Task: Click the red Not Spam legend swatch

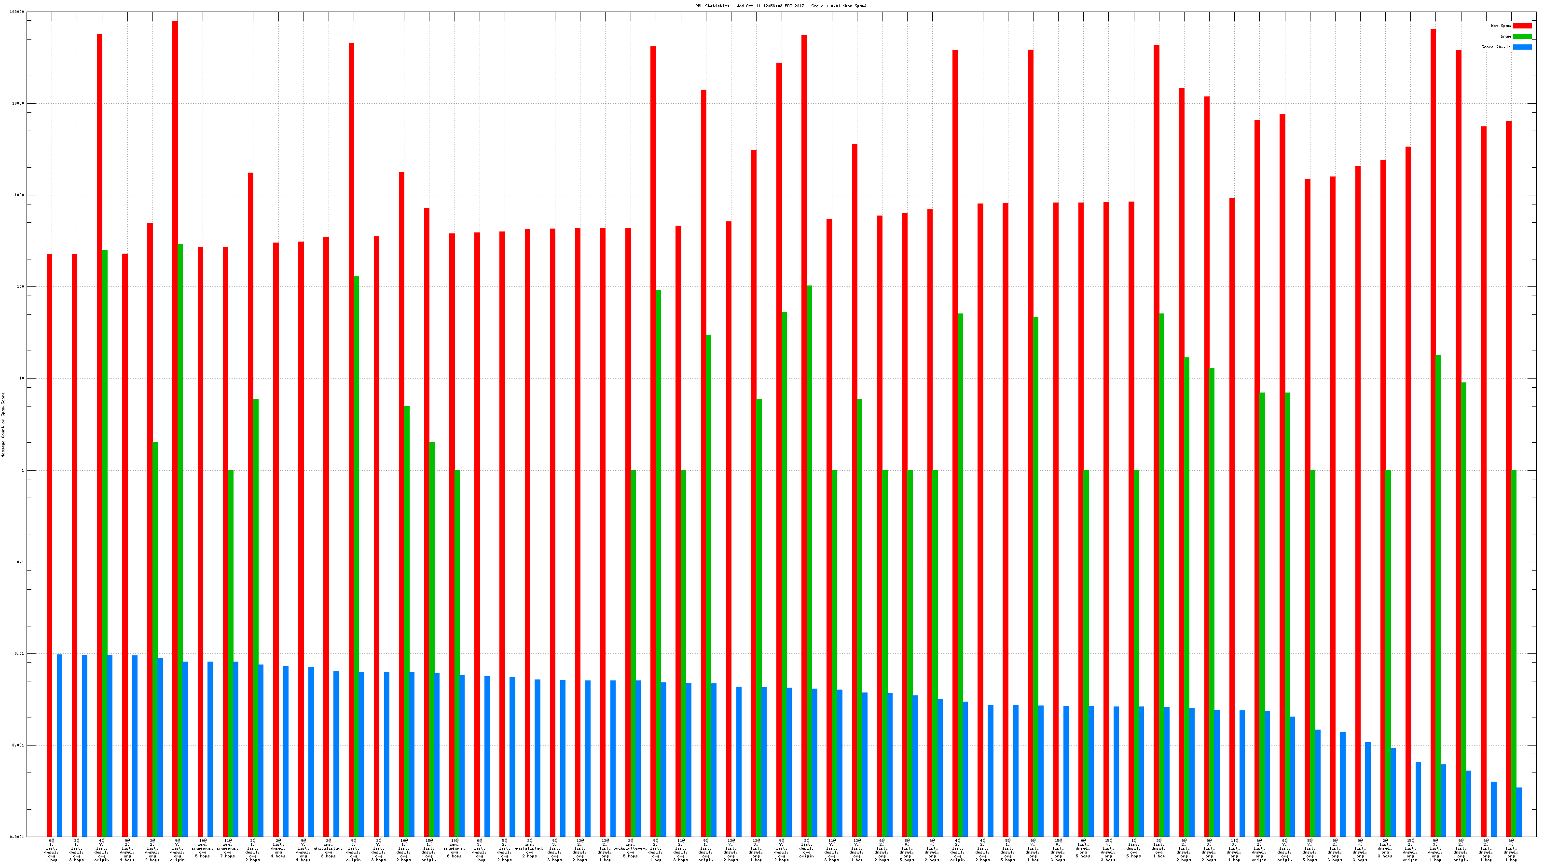Action: coord(1522,26)
